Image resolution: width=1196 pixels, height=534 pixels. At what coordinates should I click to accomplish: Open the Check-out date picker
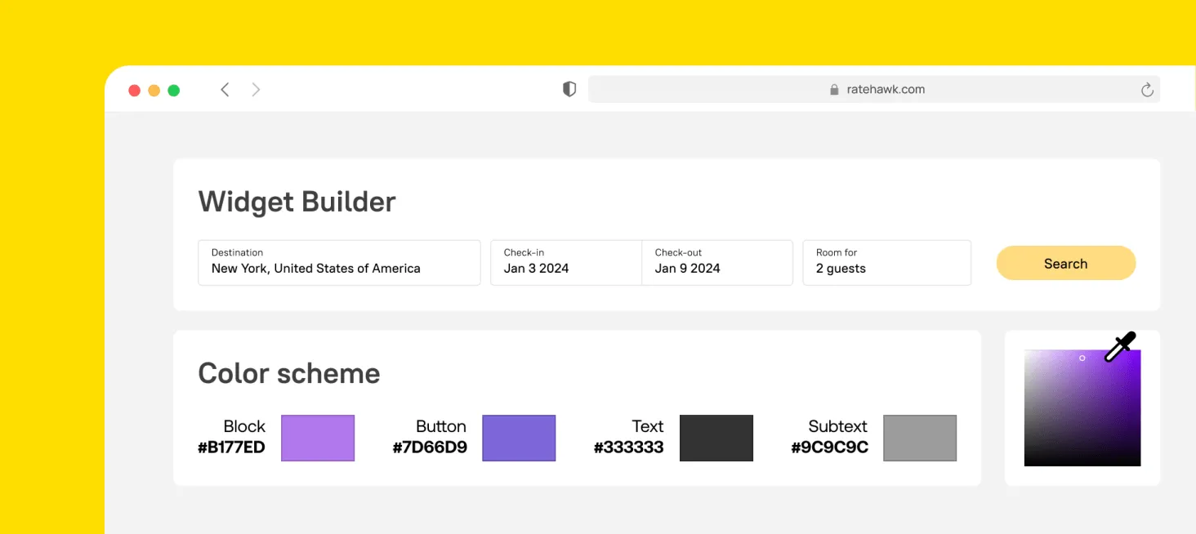(x=716, y=263)
